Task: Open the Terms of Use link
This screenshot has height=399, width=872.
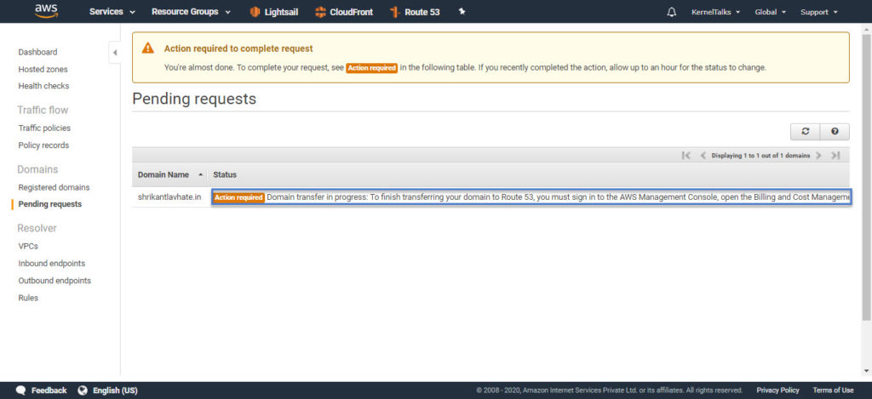Action: point(833,390)
